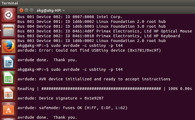Click the Terminal label in top panel
Viewport: 195px width, 120px height.
click(10, 3)
